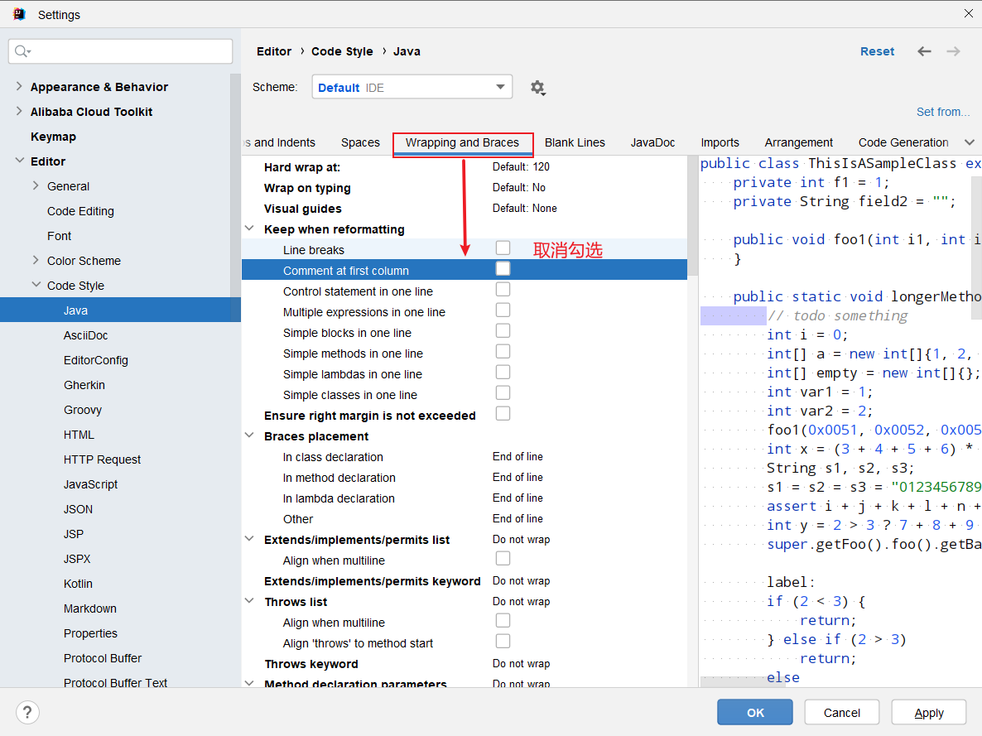This screenshot has height=736, width=982.
Task: Select HTTP Request code style
Action: pyautogui.click(x=102, y=459)
